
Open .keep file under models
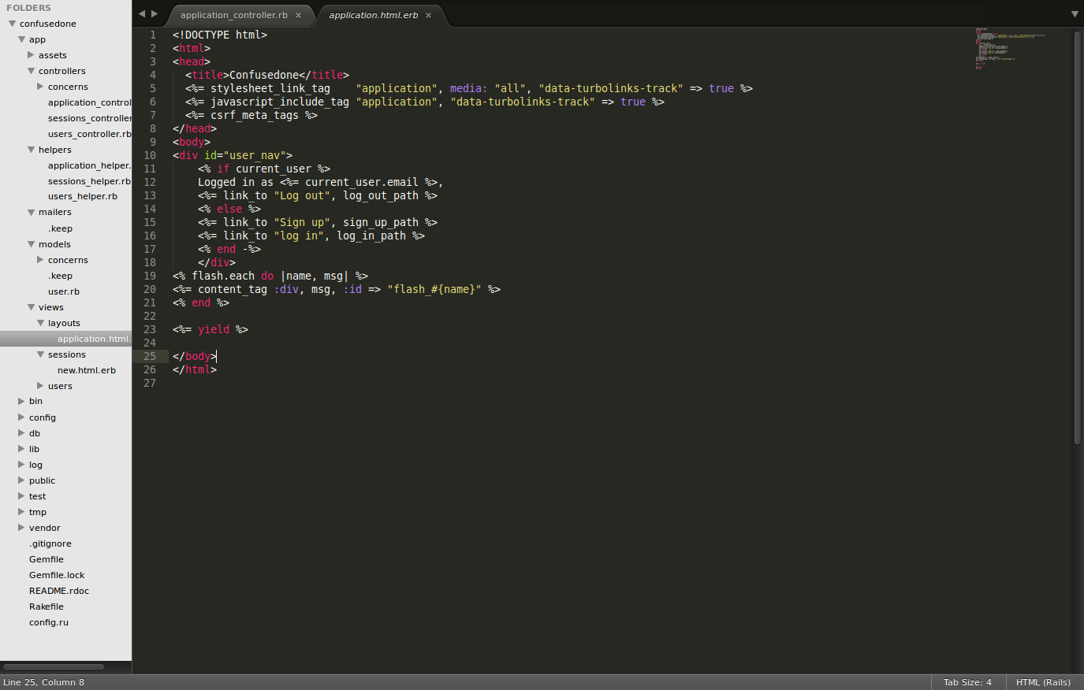coord(60,276)
